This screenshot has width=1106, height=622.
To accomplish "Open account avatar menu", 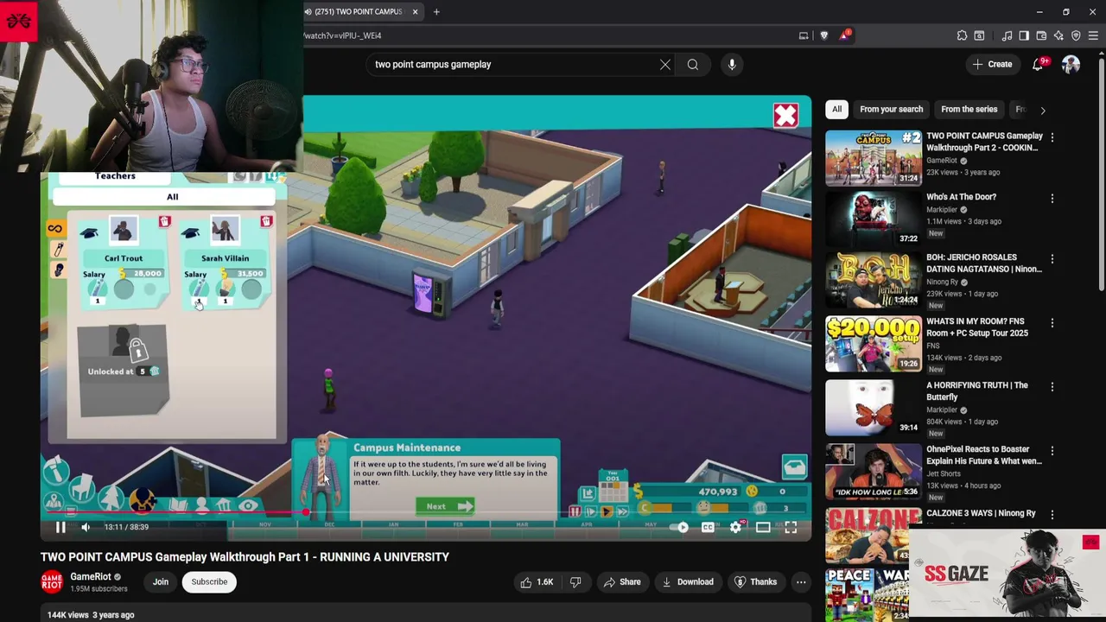I will (x=1071, y=64).
